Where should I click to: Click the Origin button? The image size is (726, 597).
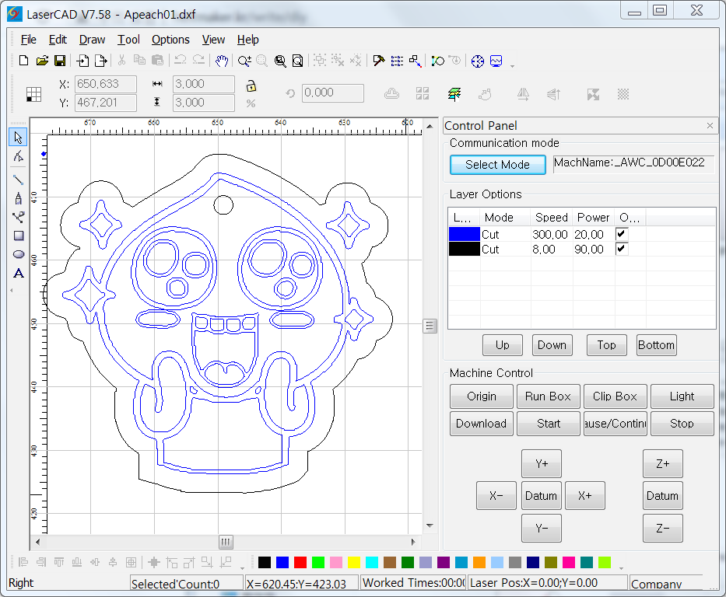[x=482, y=396]
